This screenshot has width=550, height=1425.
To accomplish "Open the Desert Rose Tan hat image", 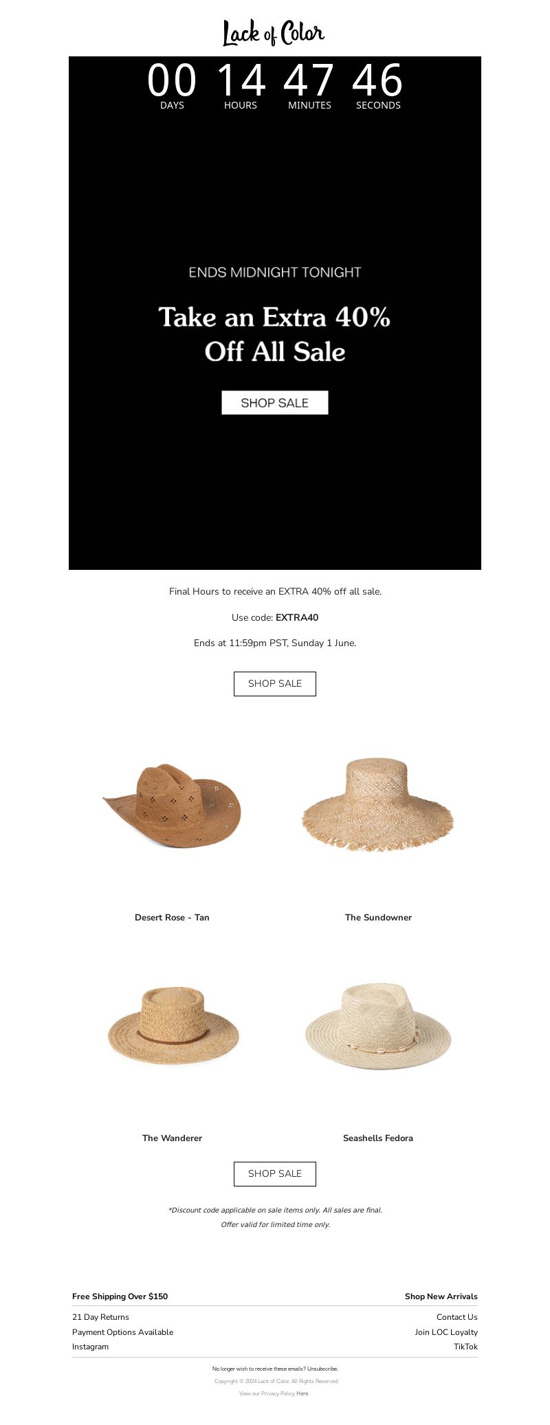I will [x=172, y=805].
